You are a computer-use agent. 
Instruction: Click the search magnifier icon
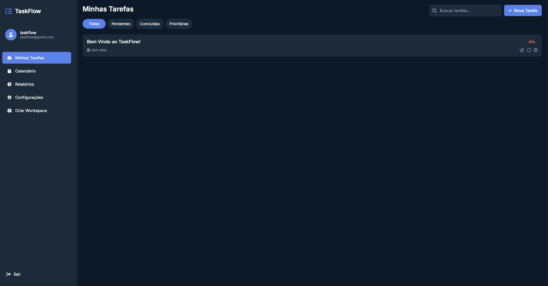[x=435, y=10]
